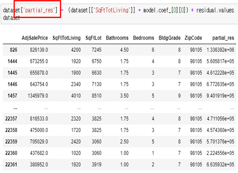The image size is (238, 173).
Task: Select the ZipCode column header
Action: [193, 38]
